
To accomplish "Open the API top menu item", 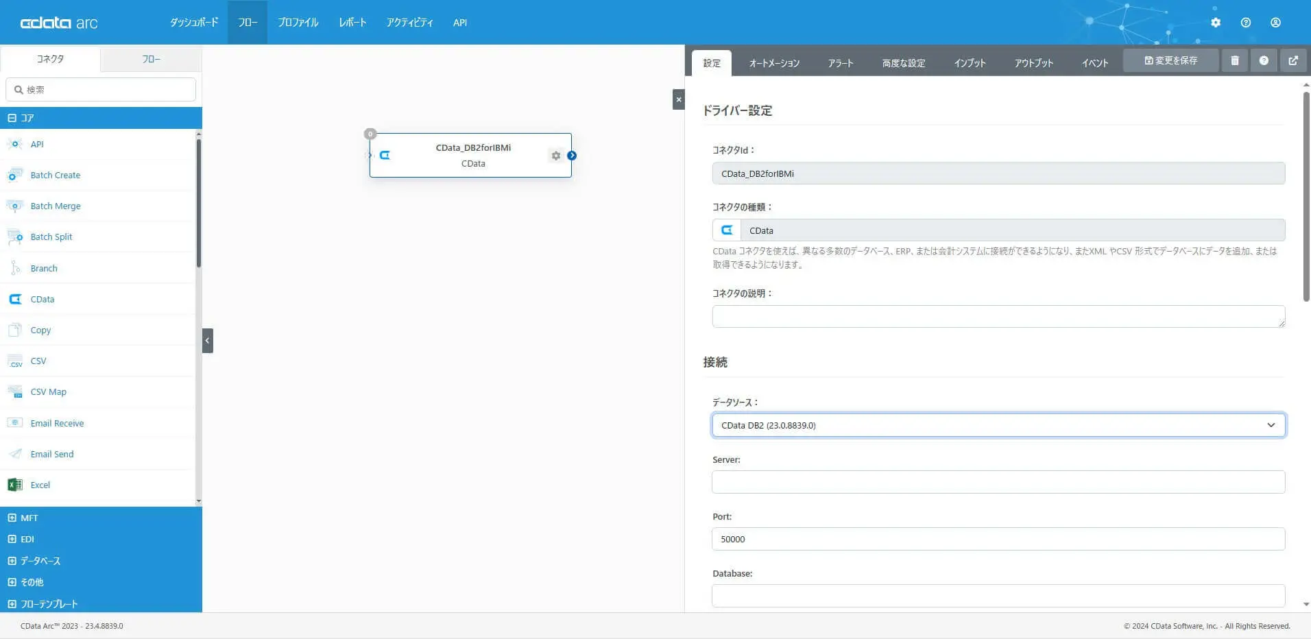I will (x=460, y=23).
